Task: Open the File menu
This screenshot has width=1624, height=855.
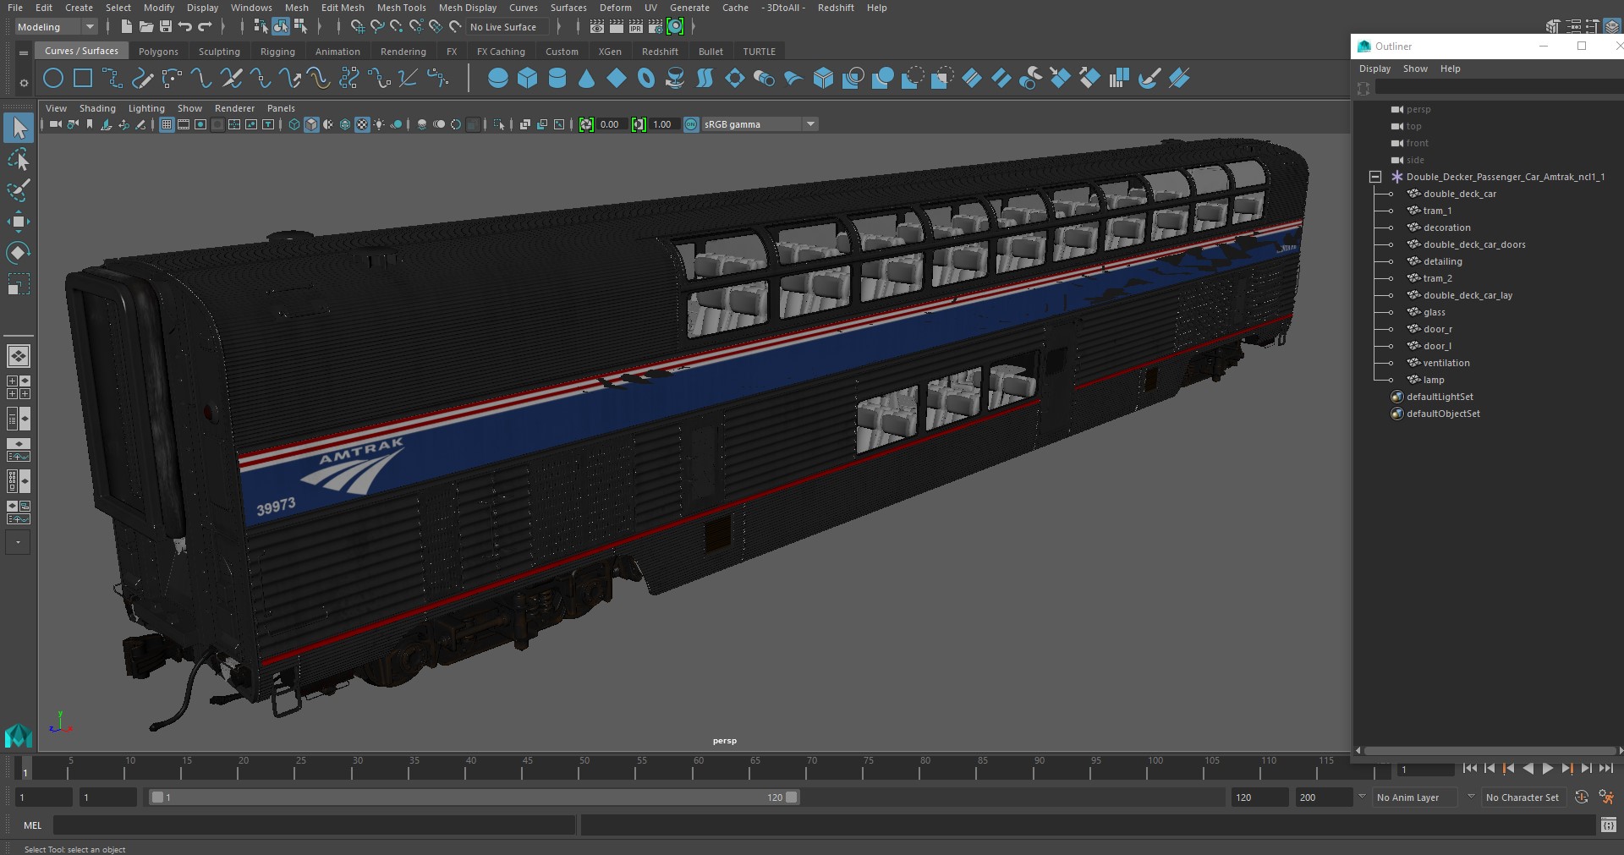Action: [15, 8]
